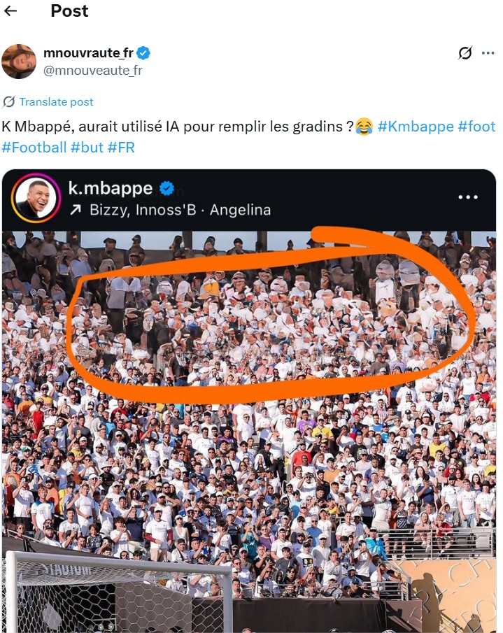This screenshot has height=633, width=503.
Task: Open the #Football hashtag
Action: pyautogui.click(x=34, y=148)
